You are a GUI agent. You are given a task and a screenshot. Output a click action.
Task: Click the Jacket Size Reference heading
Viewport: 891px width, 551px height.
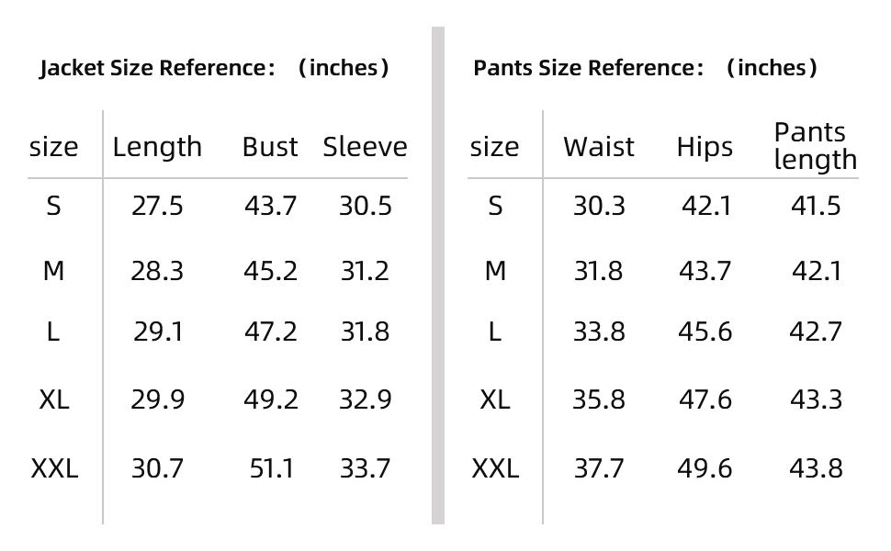214,68
